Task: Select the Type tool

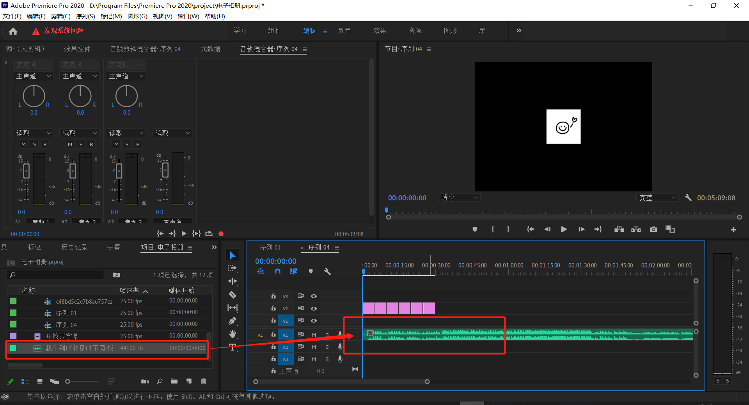Action: pyautogui.click(x=233, y=347)
